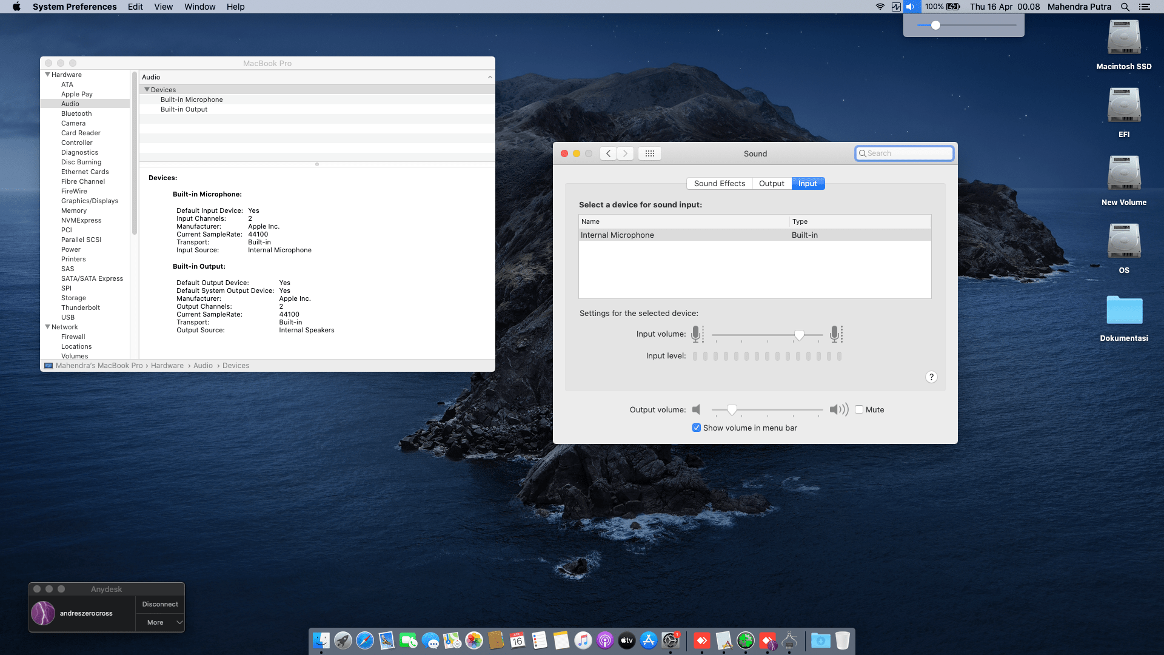Open Podcasts from the Dock
Image resolution: width=1164 pixels, height=655 pixels.
pos(605,640)
